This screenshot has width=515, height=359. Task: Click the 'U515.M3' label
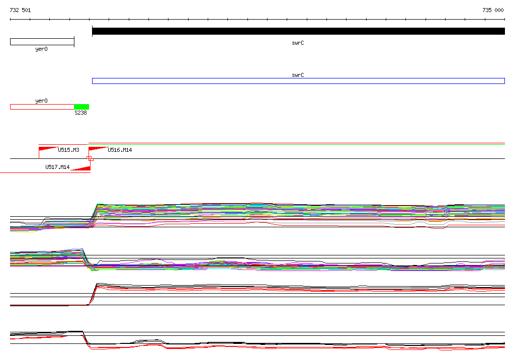[x=68, y=150]
